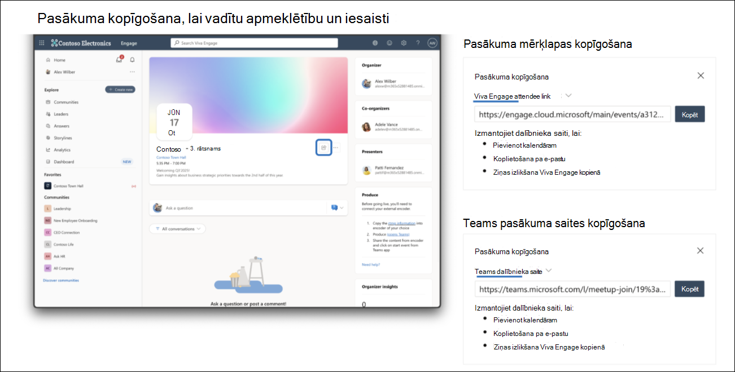Close the Teams share dialog
The height and width of the screenshot is (372, 735).
point(700,250)
